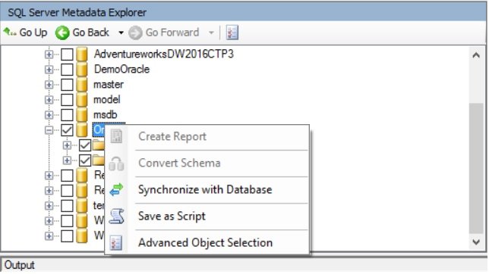Open Advanced Object Selection toolbar icon
Screen dimensions: 489x274
(232, 33)
